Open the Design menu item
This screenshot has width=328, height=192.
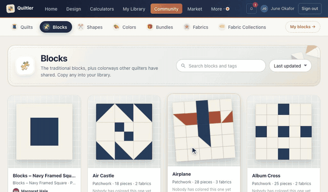click(x=74, y=9)
